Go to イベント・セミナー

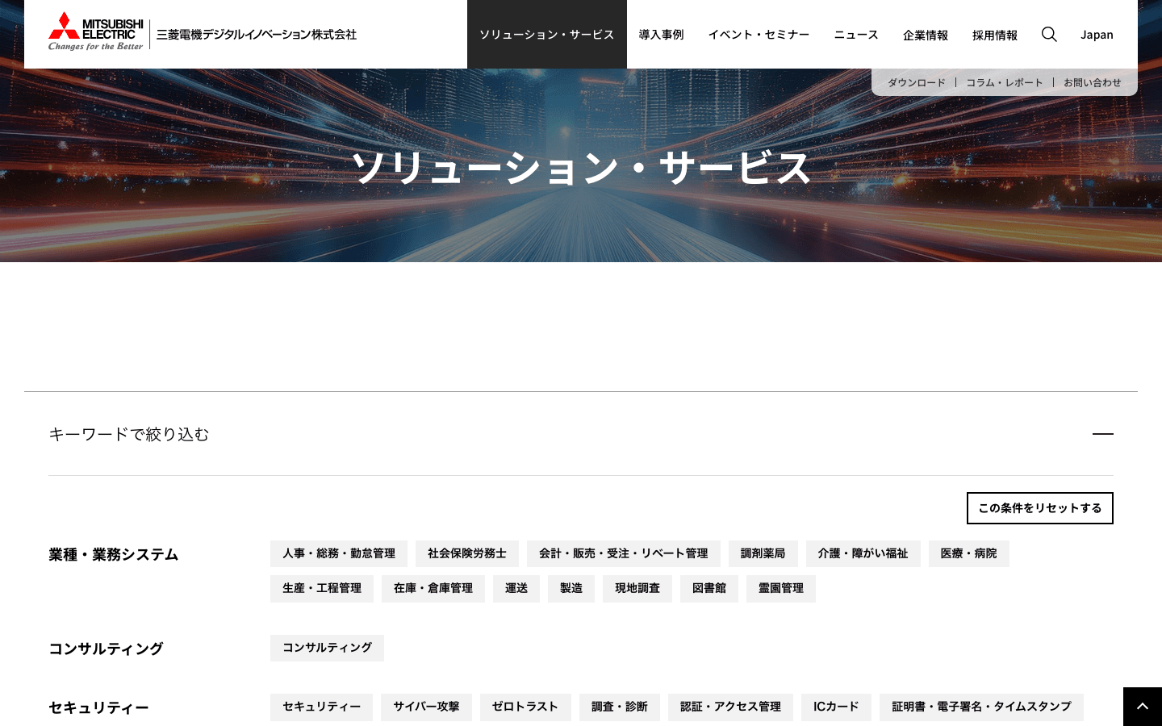(x=759, y=35)
